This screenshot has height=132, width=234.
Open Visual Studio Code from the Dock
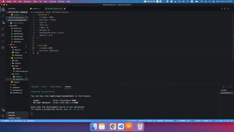pos(121,126)
